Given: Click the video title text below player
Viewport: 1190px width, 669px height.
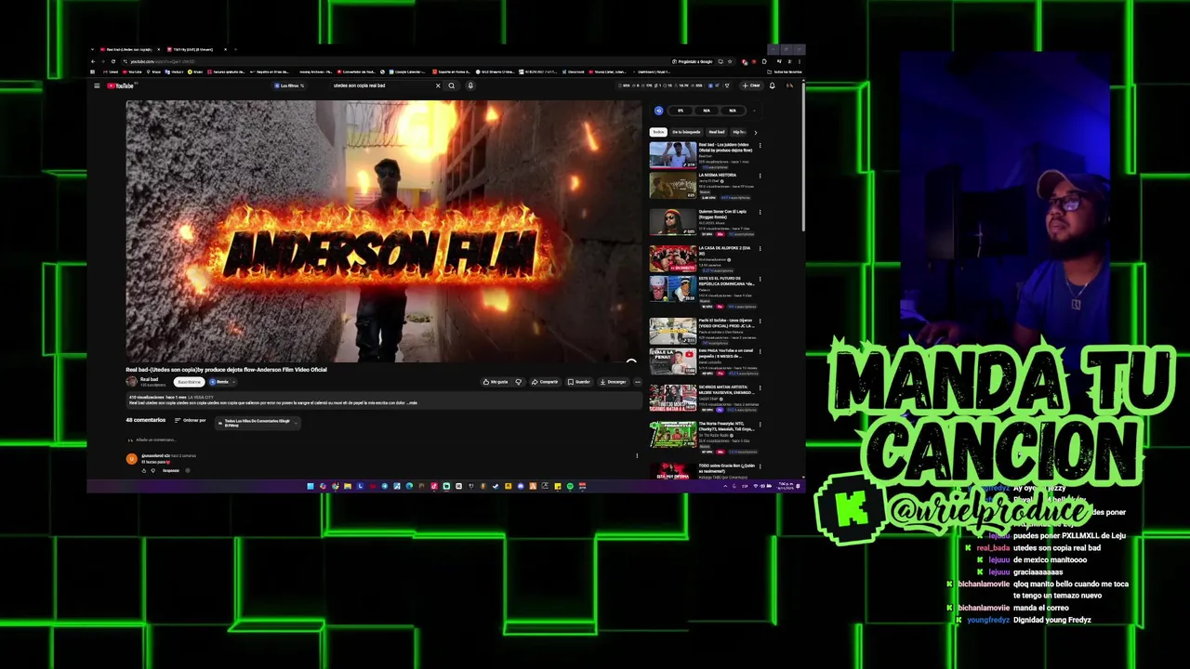Looking at the screenshot, I should click(x=227, y=370).
